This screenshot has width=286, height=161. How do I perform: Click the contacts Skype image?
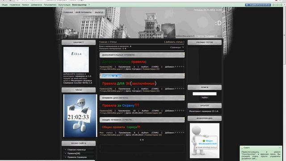(x=205, y=141)
